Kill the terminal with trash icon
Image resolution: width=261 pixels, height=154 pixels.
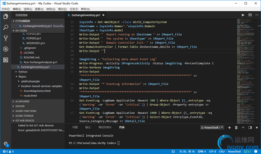pyautogui.click(x=236, y=128)
